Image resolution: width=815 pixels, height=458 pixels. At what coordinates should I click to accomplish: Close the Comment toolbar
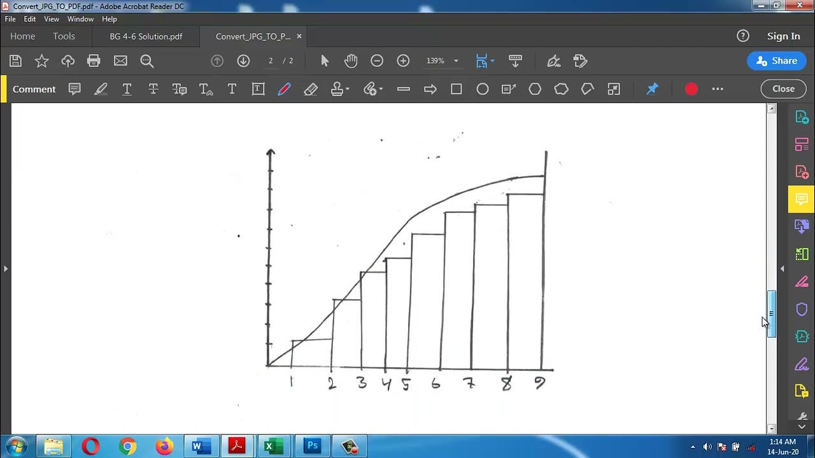pyautogui.click(x=783, y=89)
